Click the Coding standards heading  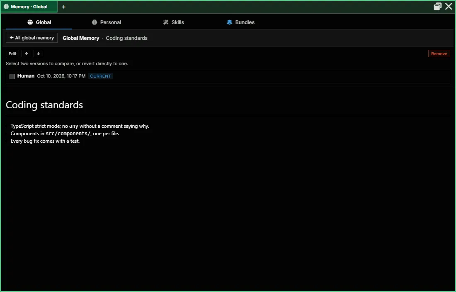click(44, 105)
